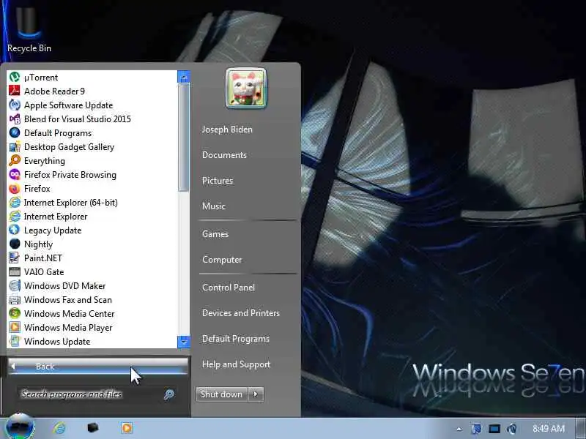This screenshot has height=439, width=586.
Task: Click the Action Center flag tray icon
Action: 477,429
